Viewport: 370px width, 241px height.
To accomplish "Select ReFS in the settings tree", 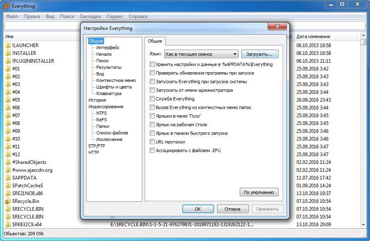I will coord(102,120).
